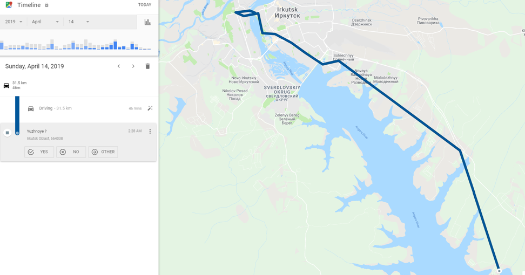Reject location with the NO button
525x275 pixels.
pos(71,152)
